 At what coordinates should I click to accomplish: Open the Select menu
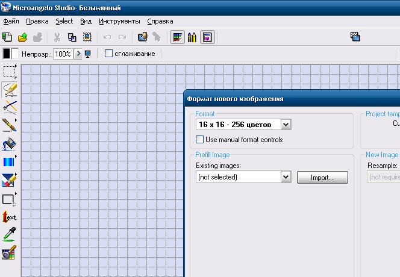(x=64, y=22)
